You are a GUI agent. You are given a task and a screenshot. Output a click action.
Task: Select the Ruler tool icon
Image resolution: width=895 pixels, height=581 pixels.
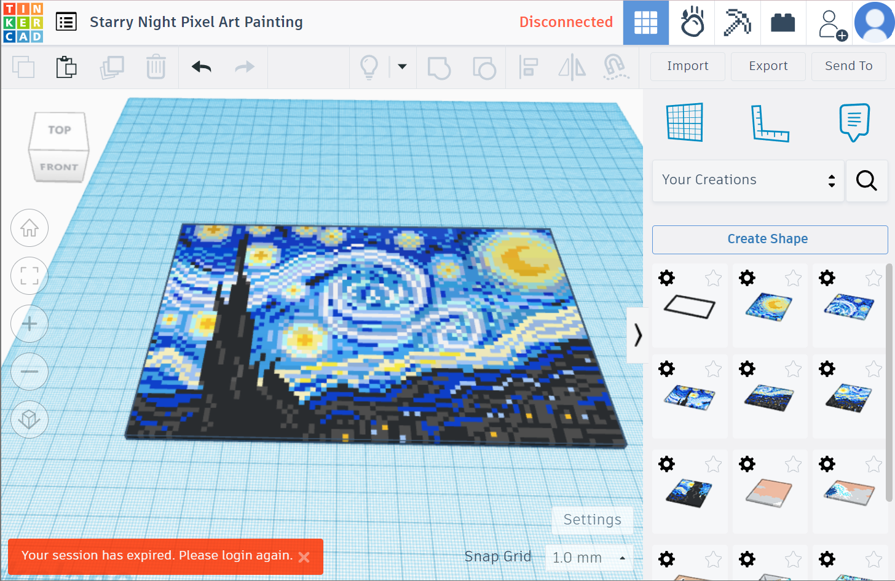[x=770, y=123]
